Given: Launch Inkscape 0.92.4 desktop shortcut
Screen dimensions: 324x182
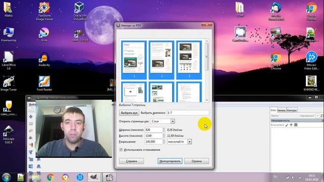Looking at the screenshot, I should [9, 134].
